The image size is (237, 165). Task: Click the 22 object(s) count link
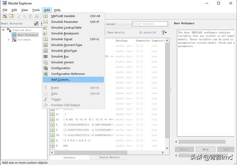[147, 32]
